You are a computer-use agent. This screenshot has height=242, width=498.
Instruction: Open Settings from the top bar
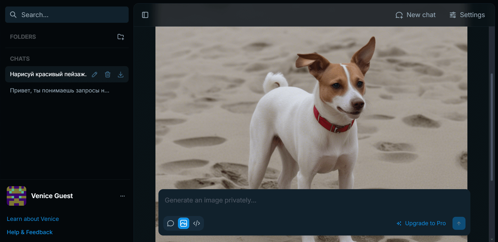pos(467,15)
